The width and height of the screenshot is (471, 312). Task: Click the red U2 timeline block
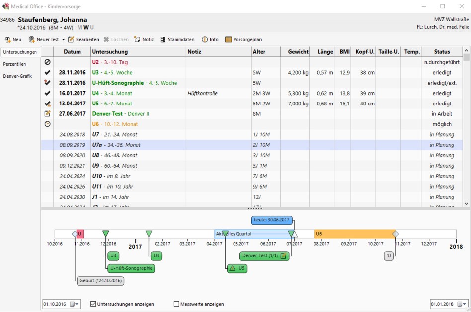point(80,234)
